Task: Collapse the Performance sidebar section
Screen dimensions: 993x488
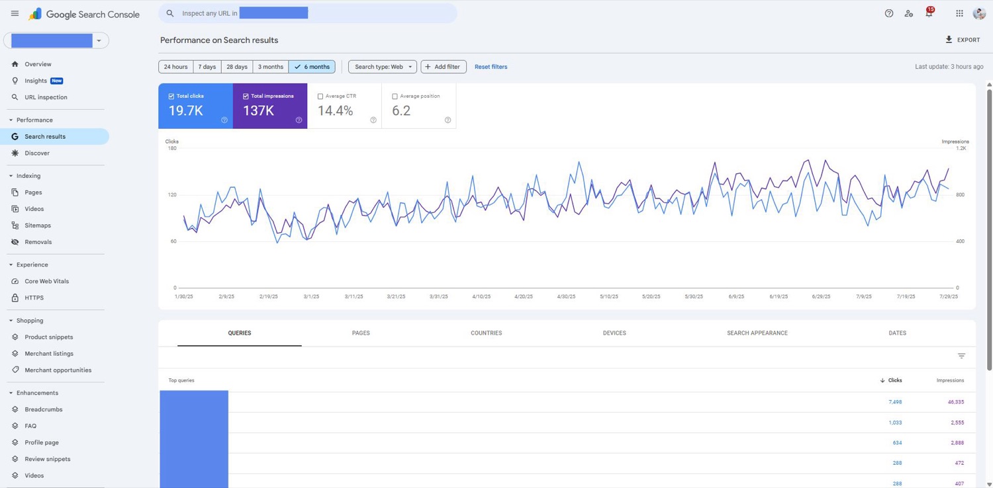Action: click(11, 120)
